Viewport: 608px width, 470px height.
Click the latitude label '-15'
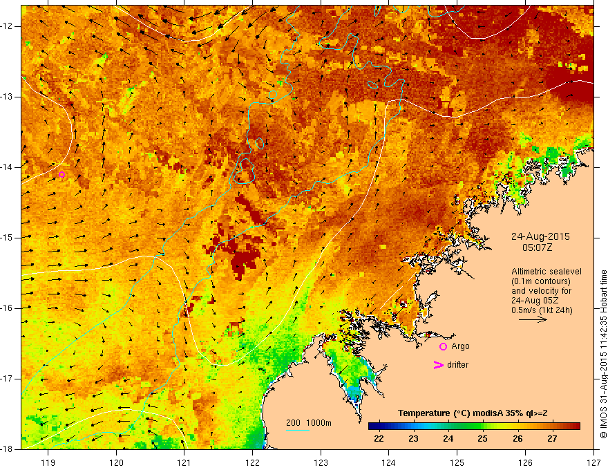pos(7,238)
